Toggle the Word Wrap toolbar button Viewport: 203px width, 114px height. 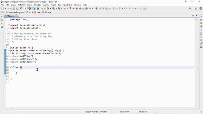click(103, 9)
